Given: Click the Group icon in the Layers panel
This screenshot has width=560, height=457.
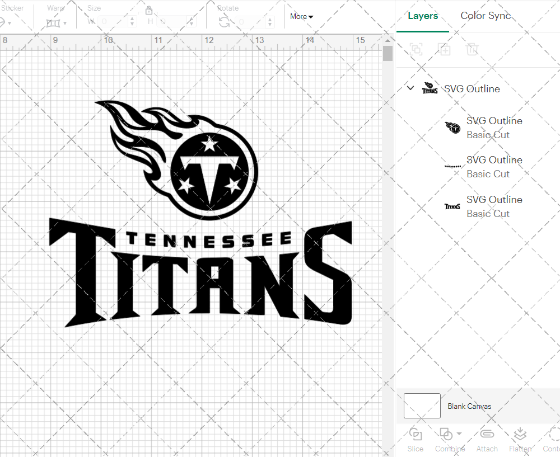Looking at the screenshot, I should (416, 49).
